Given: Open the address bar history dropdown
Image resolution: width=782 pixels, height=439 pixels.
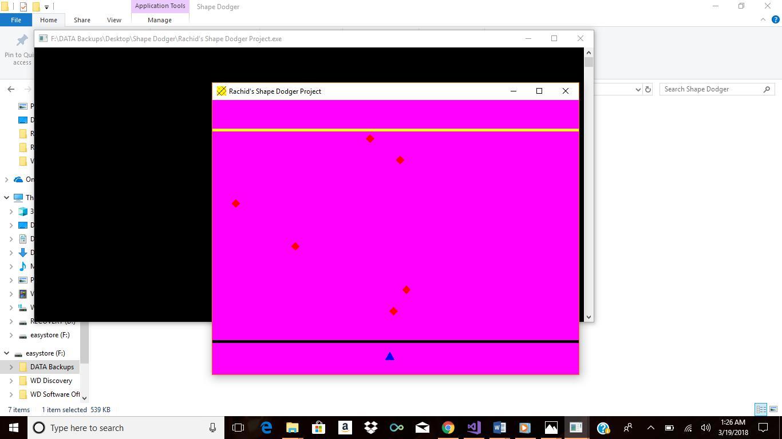Looking at the screenshot, I should (638, 89).
